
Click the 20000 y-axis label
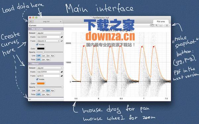point(68,43)
